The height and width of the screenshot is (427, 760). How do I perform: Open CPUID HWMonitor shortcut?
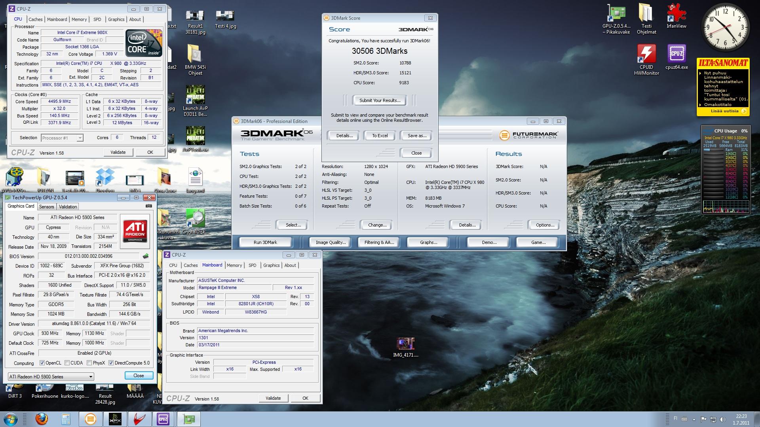[646, 59]
